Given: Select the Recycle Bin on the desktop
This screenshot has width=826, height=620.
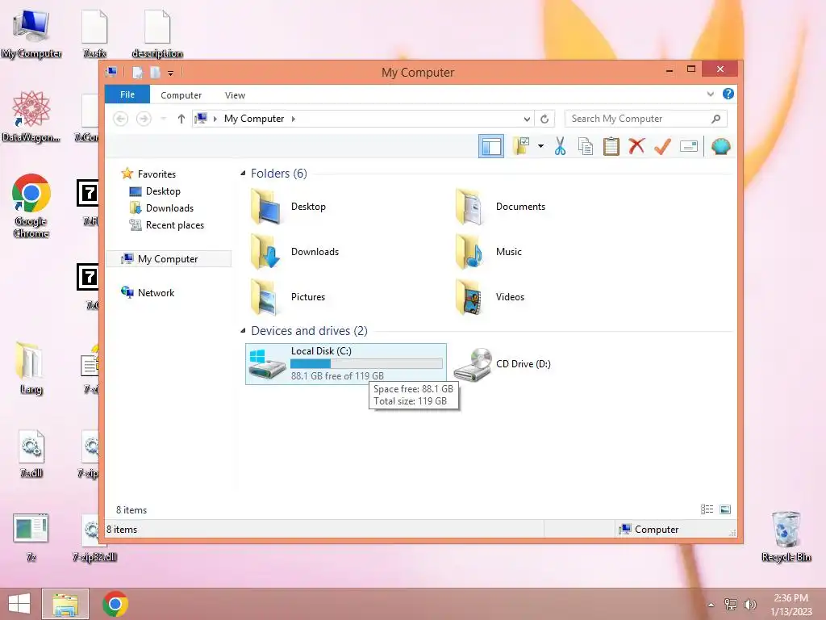Looking at the screenshot, I should (786, 537).
